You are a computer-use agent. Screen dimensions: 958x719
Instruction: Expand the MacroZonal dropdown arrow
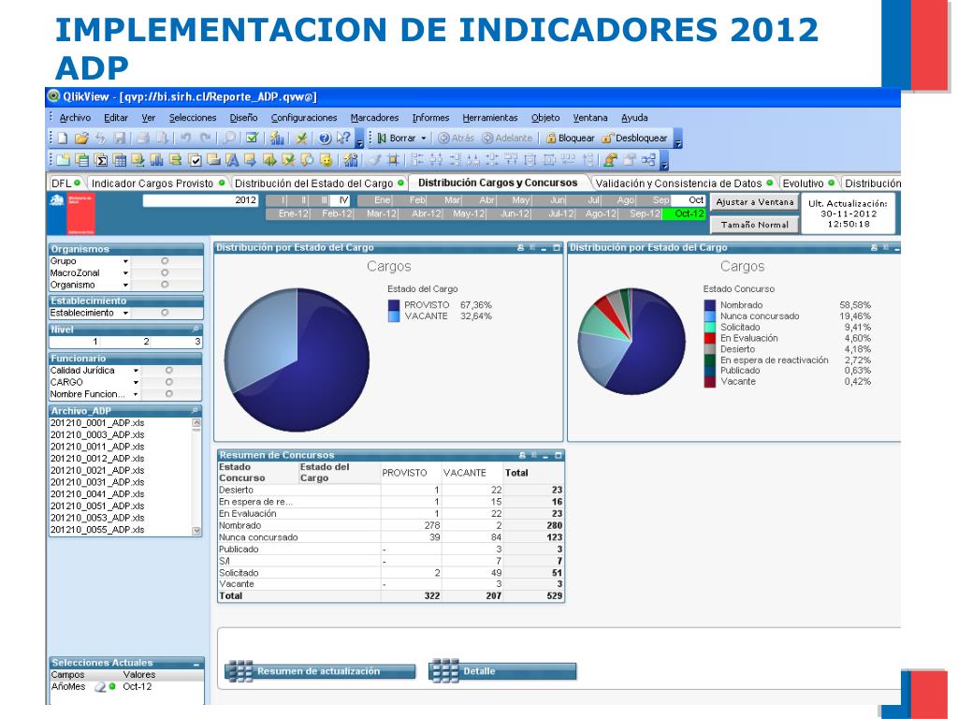pyautogui.click(x=125, y=273)
